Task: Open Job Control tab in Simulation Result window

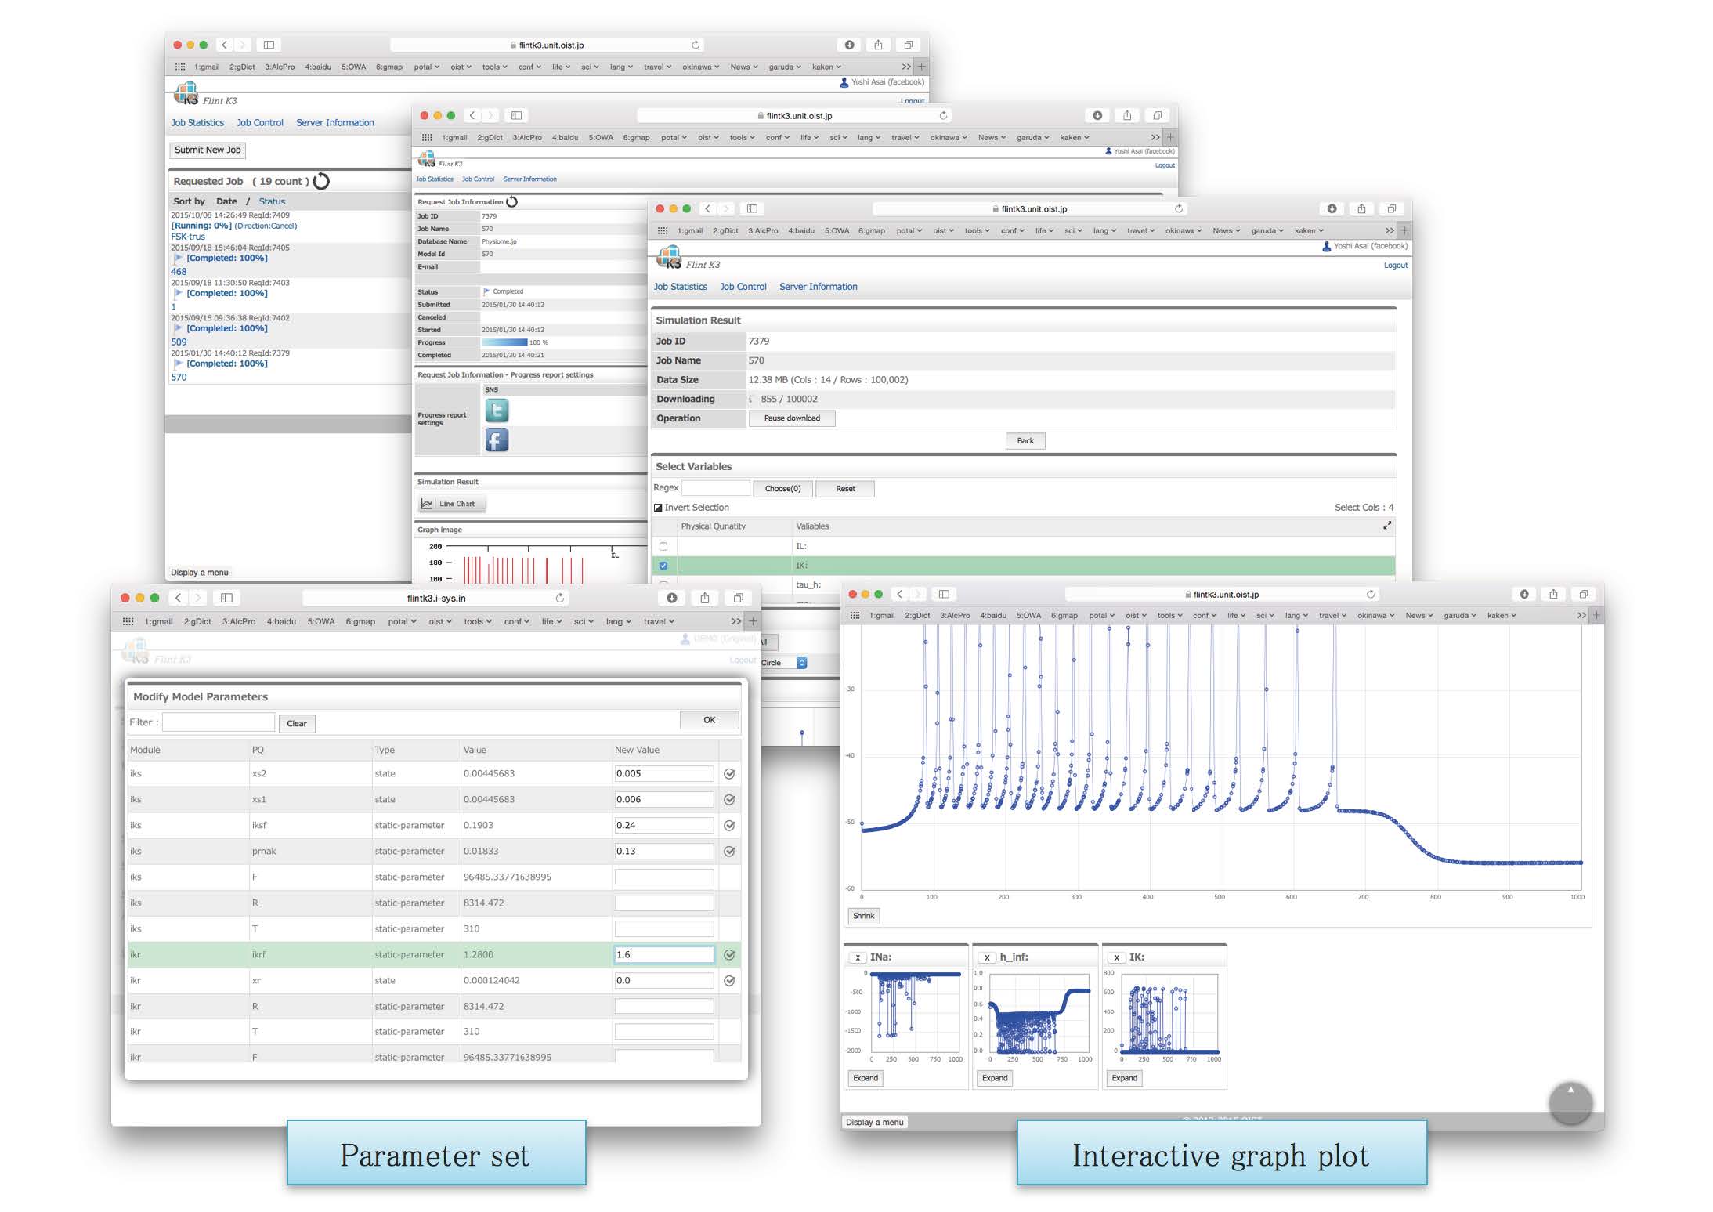Action: click(743, 287)
